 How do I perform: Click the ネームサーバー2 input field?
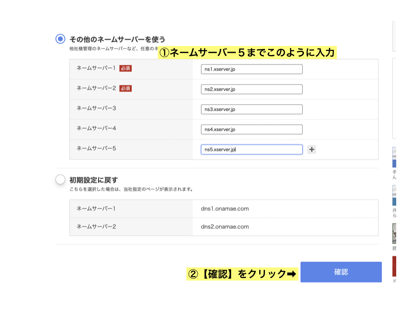(251, 89)
